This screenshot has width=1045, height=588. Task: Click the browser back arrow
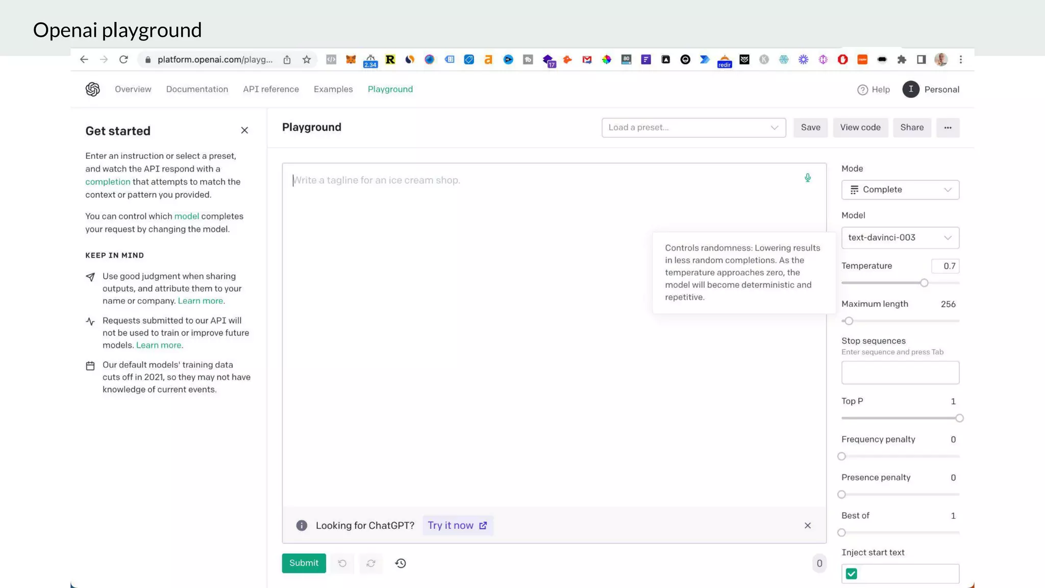coord(84,60)
